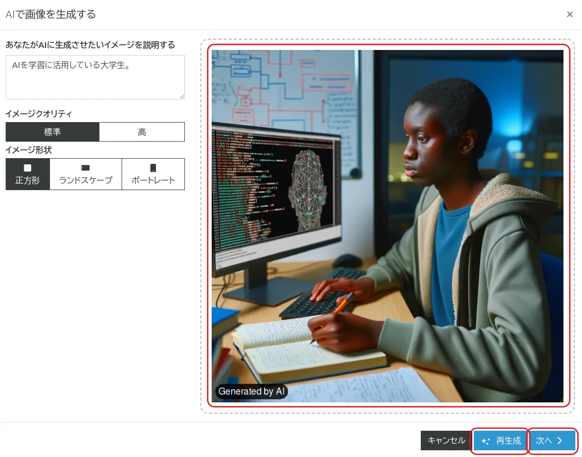Image resolution: width=582 pixels, height=457 pixels.
Task: Grab the textarea resize handle corner
Action: point(182,96)
